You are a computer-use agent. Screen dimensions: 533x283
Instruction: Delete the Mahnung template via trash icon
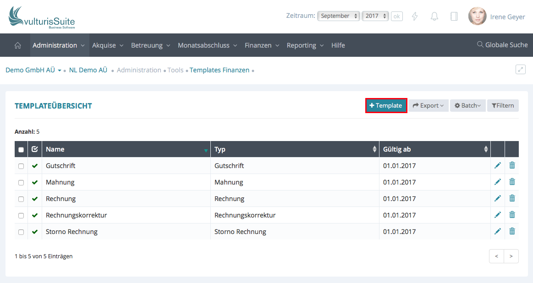tap(512, 182)
